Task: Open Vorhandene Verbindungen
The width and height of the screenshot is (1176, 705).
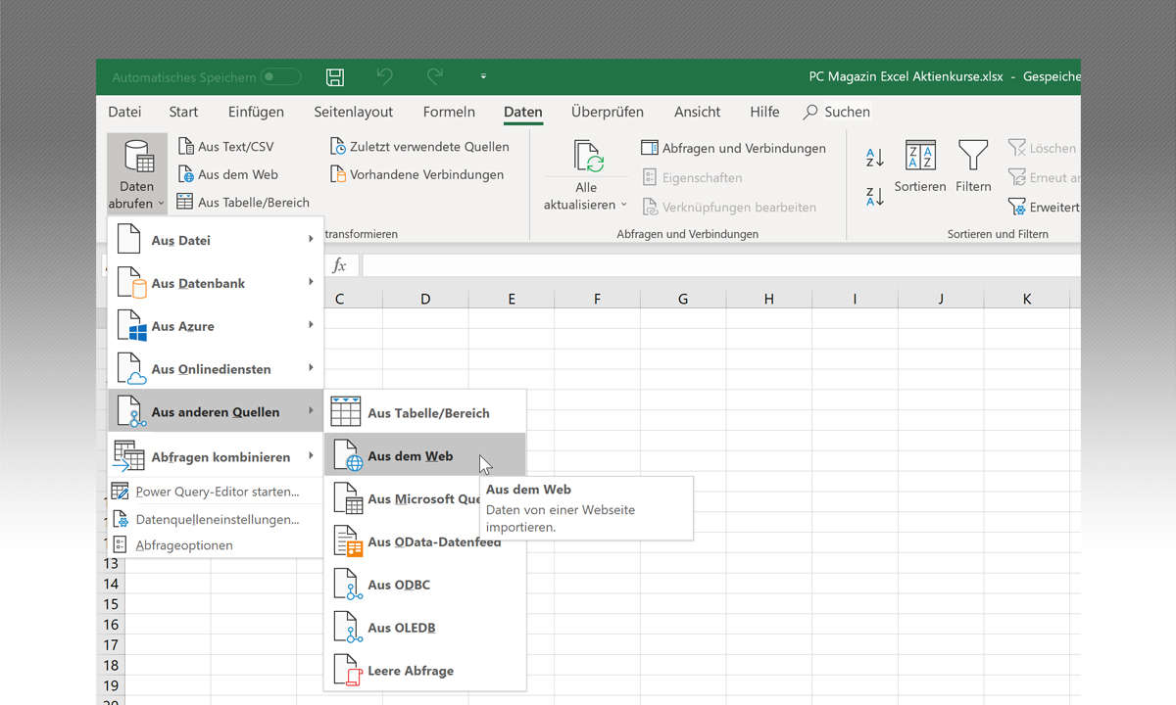Action: tap(416, 174)
